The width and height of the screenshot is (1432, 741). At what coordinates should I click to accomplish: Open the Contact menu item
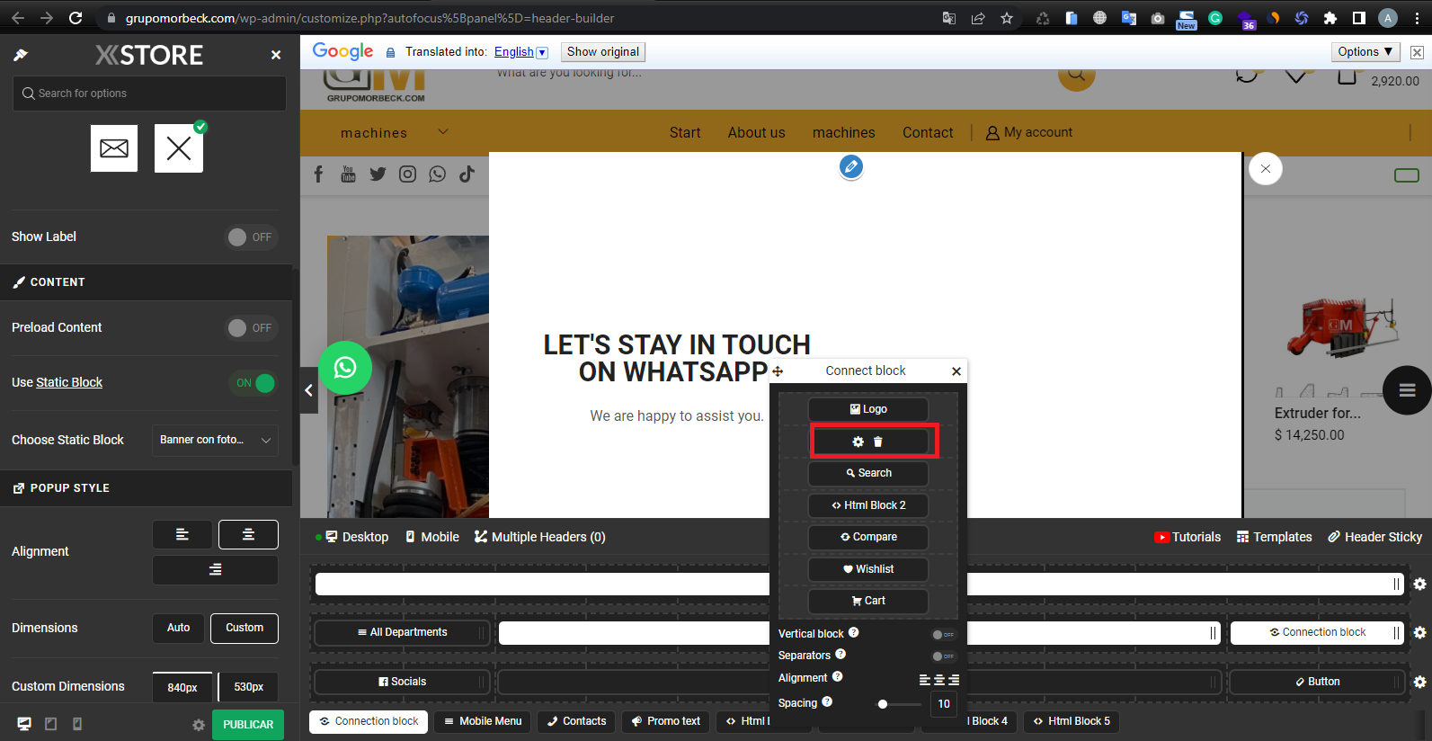click(928, 132)
